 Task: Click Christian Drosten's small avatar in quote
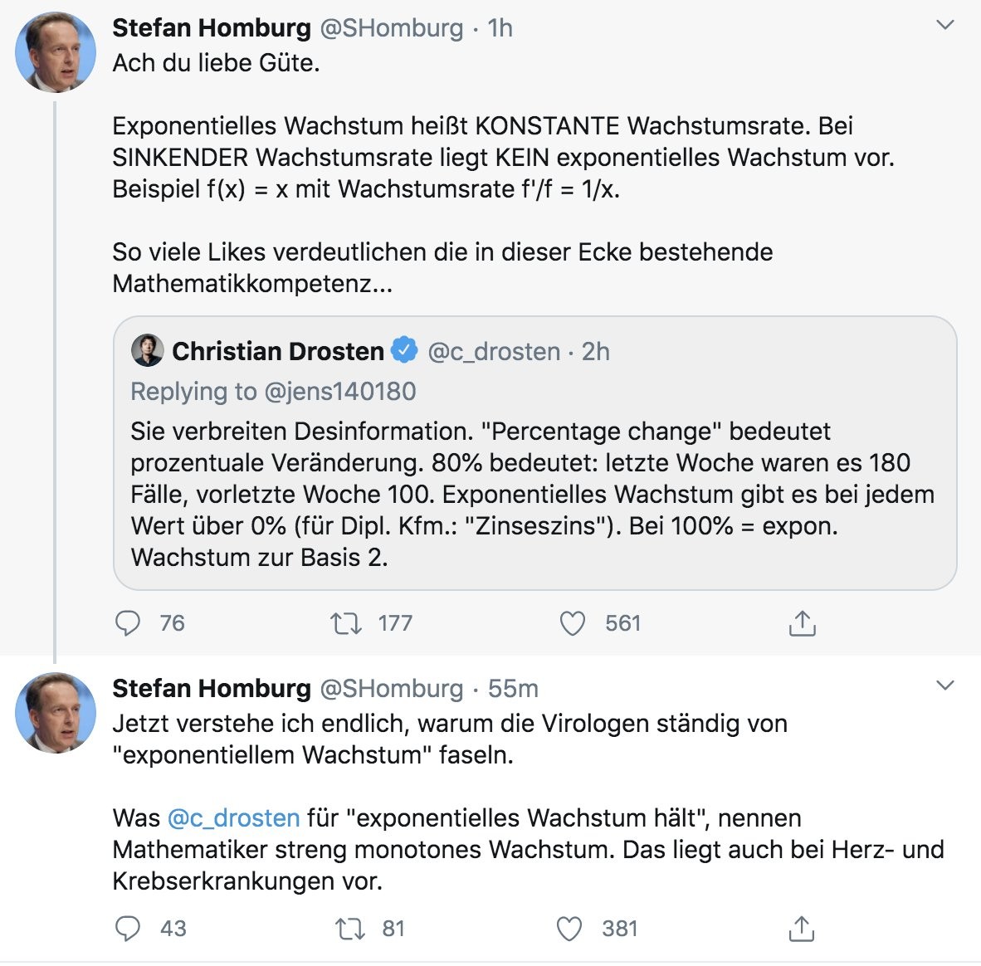[148, 351]
